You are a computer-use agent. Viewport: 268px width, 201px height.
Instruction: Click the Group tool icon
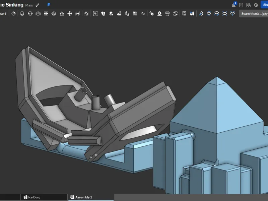tap(95, 13)
